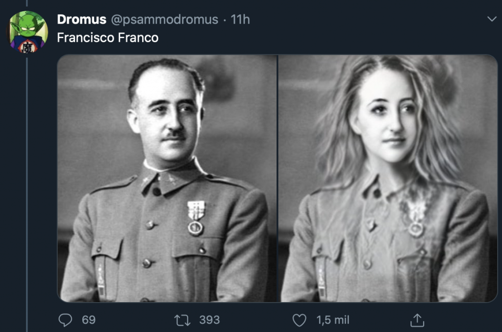Retweet this post using the arrows icon
Screen dimensions: 502x332
coord(181,320)
